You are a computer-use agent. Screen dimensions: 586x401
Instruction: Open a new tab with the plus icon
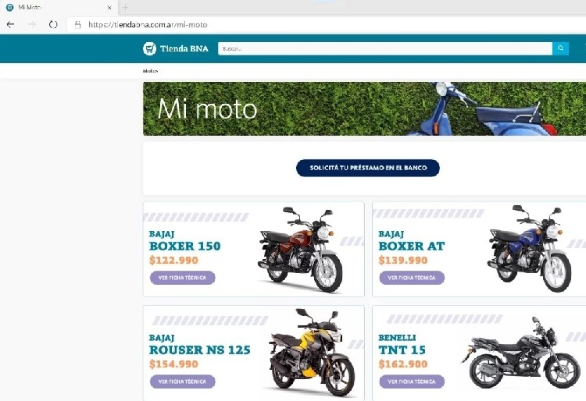[x=125, y=7]
